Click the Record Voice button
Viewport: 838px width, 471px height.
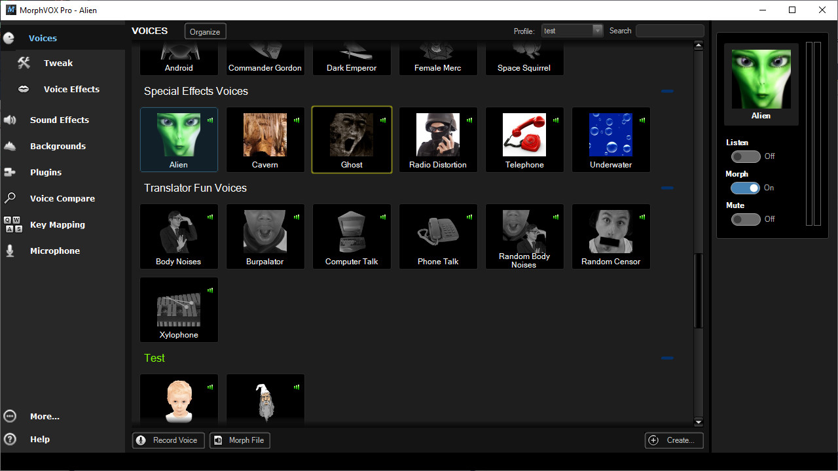pyautogui.click(x=168, y=440)
